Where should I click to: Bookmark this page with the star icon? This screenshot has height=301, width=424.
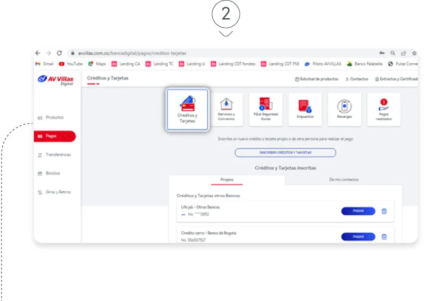414,53
